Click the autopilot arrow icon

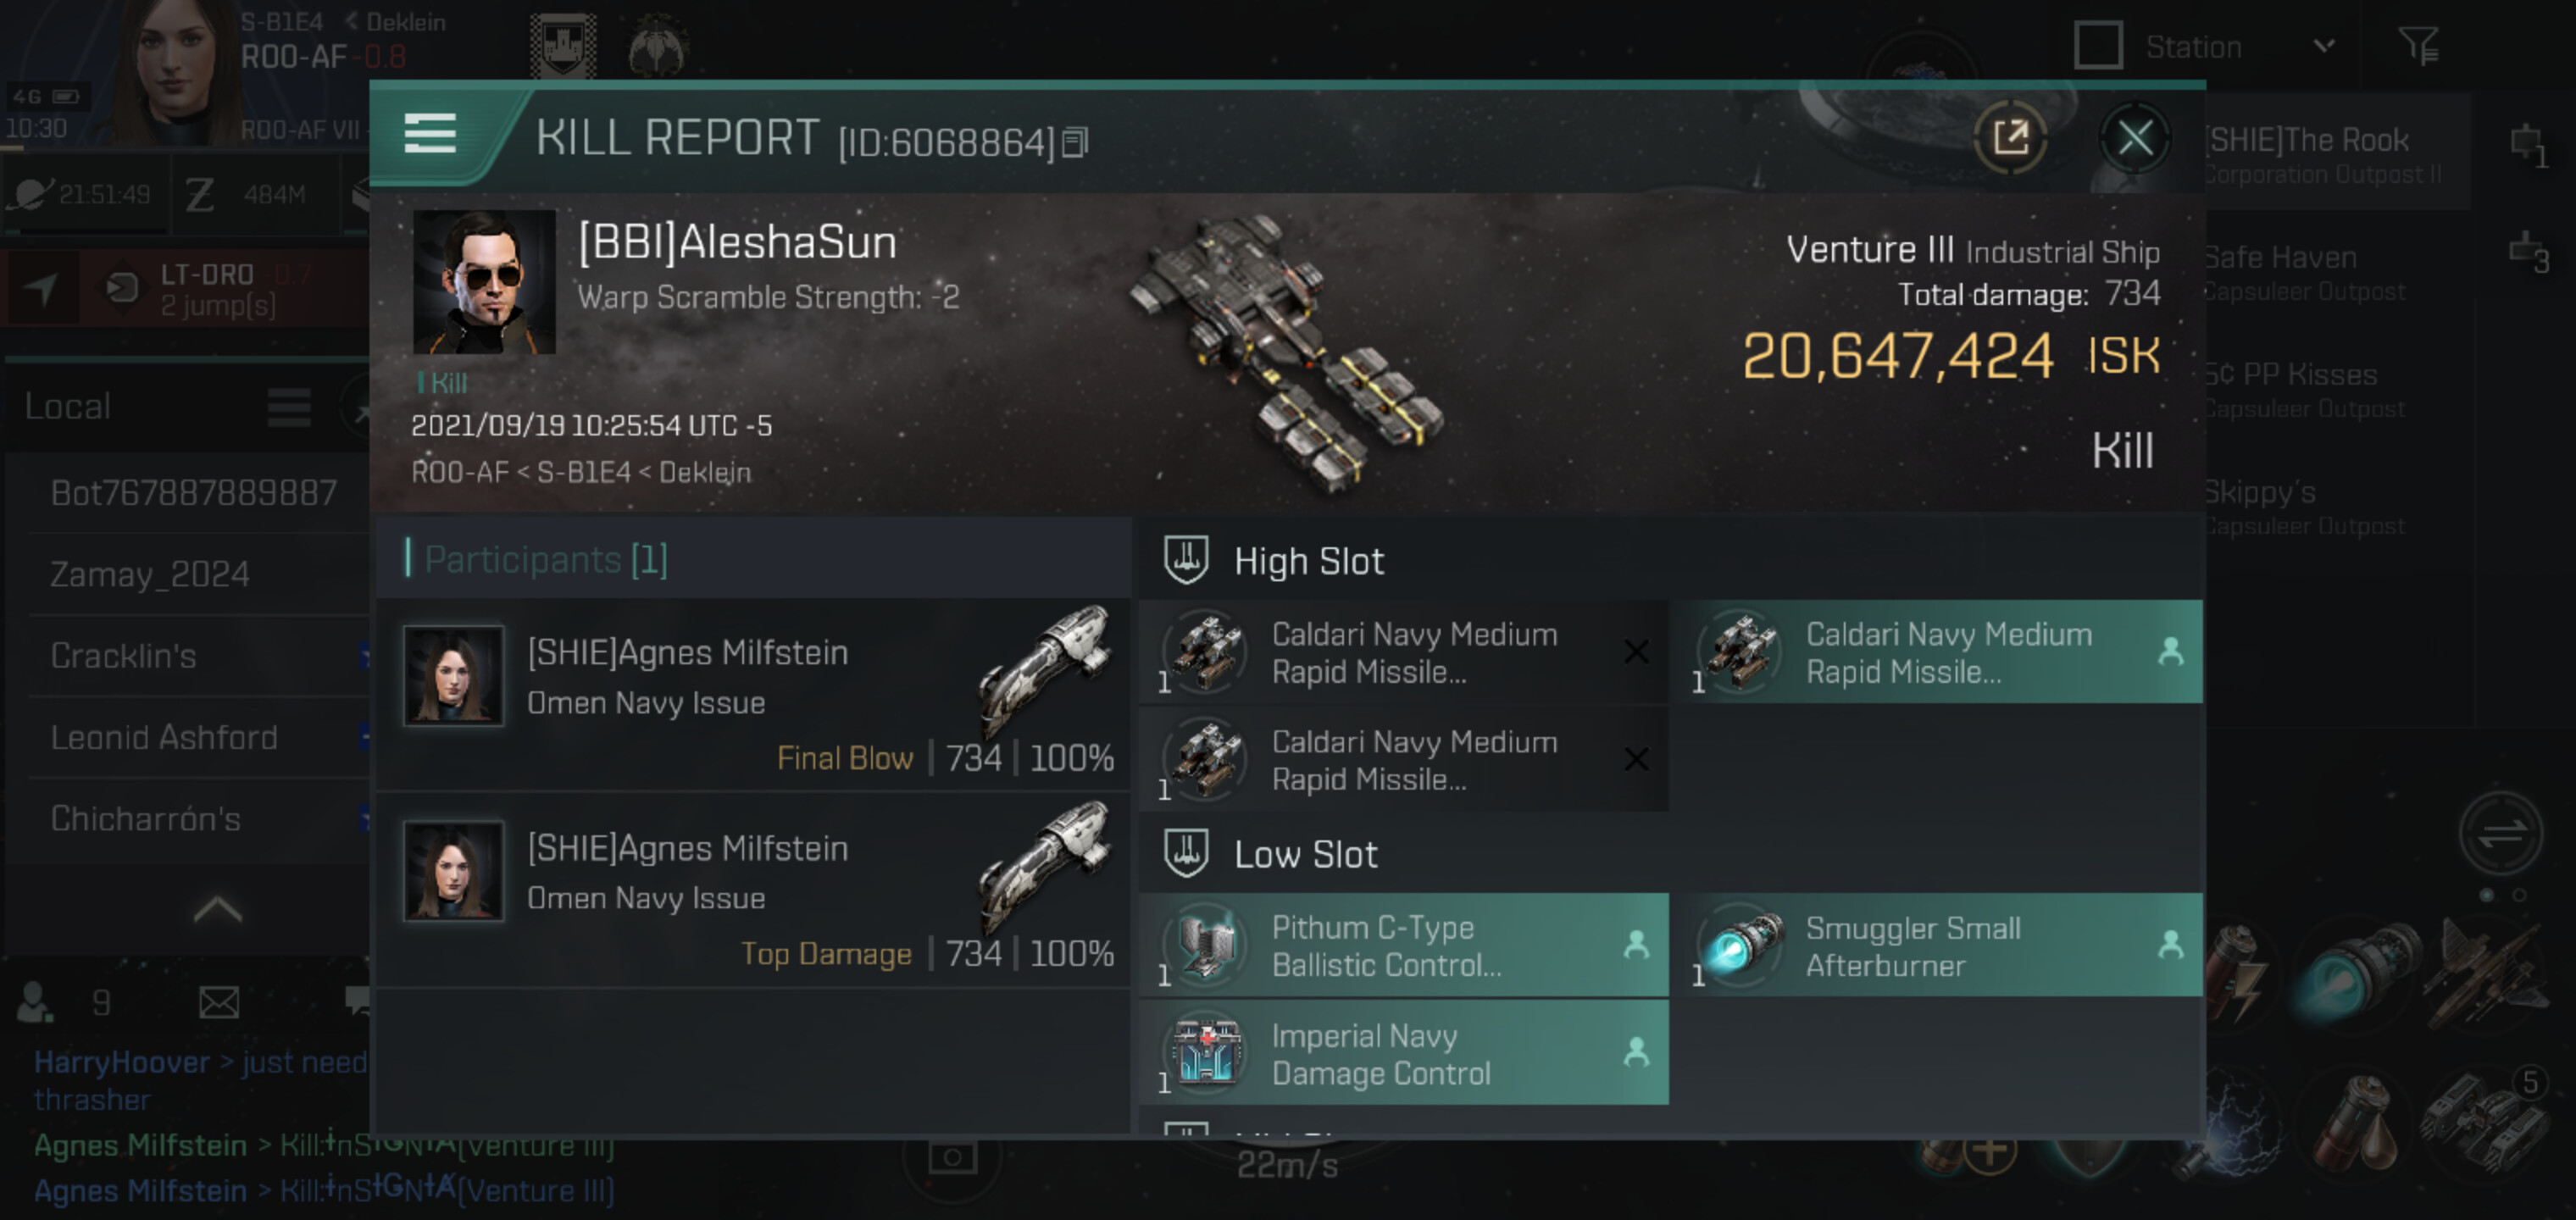40,288
